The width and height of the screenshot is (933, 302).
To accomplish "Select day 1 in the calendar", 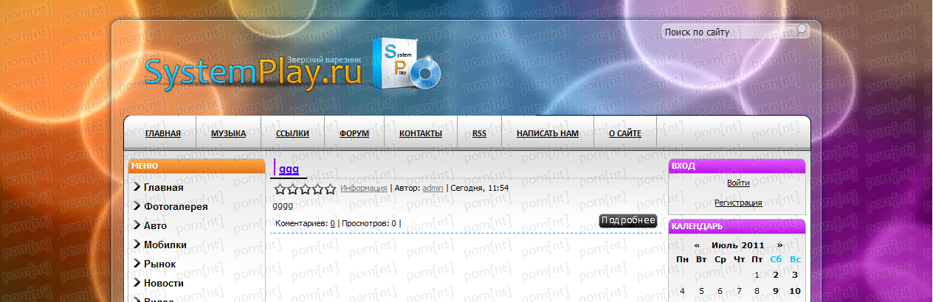I will [x=757, y=275].
